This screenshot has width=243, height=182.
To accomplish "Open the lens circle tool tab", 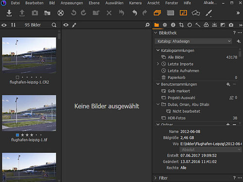I will [190, 25].
